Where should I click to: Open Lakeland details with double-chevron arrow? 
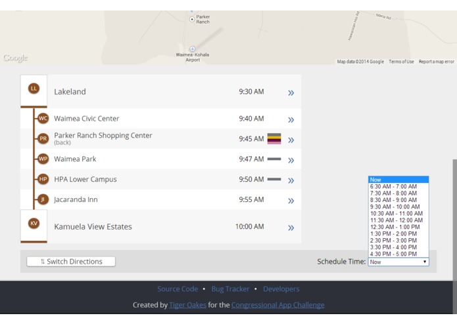point(291,93)
